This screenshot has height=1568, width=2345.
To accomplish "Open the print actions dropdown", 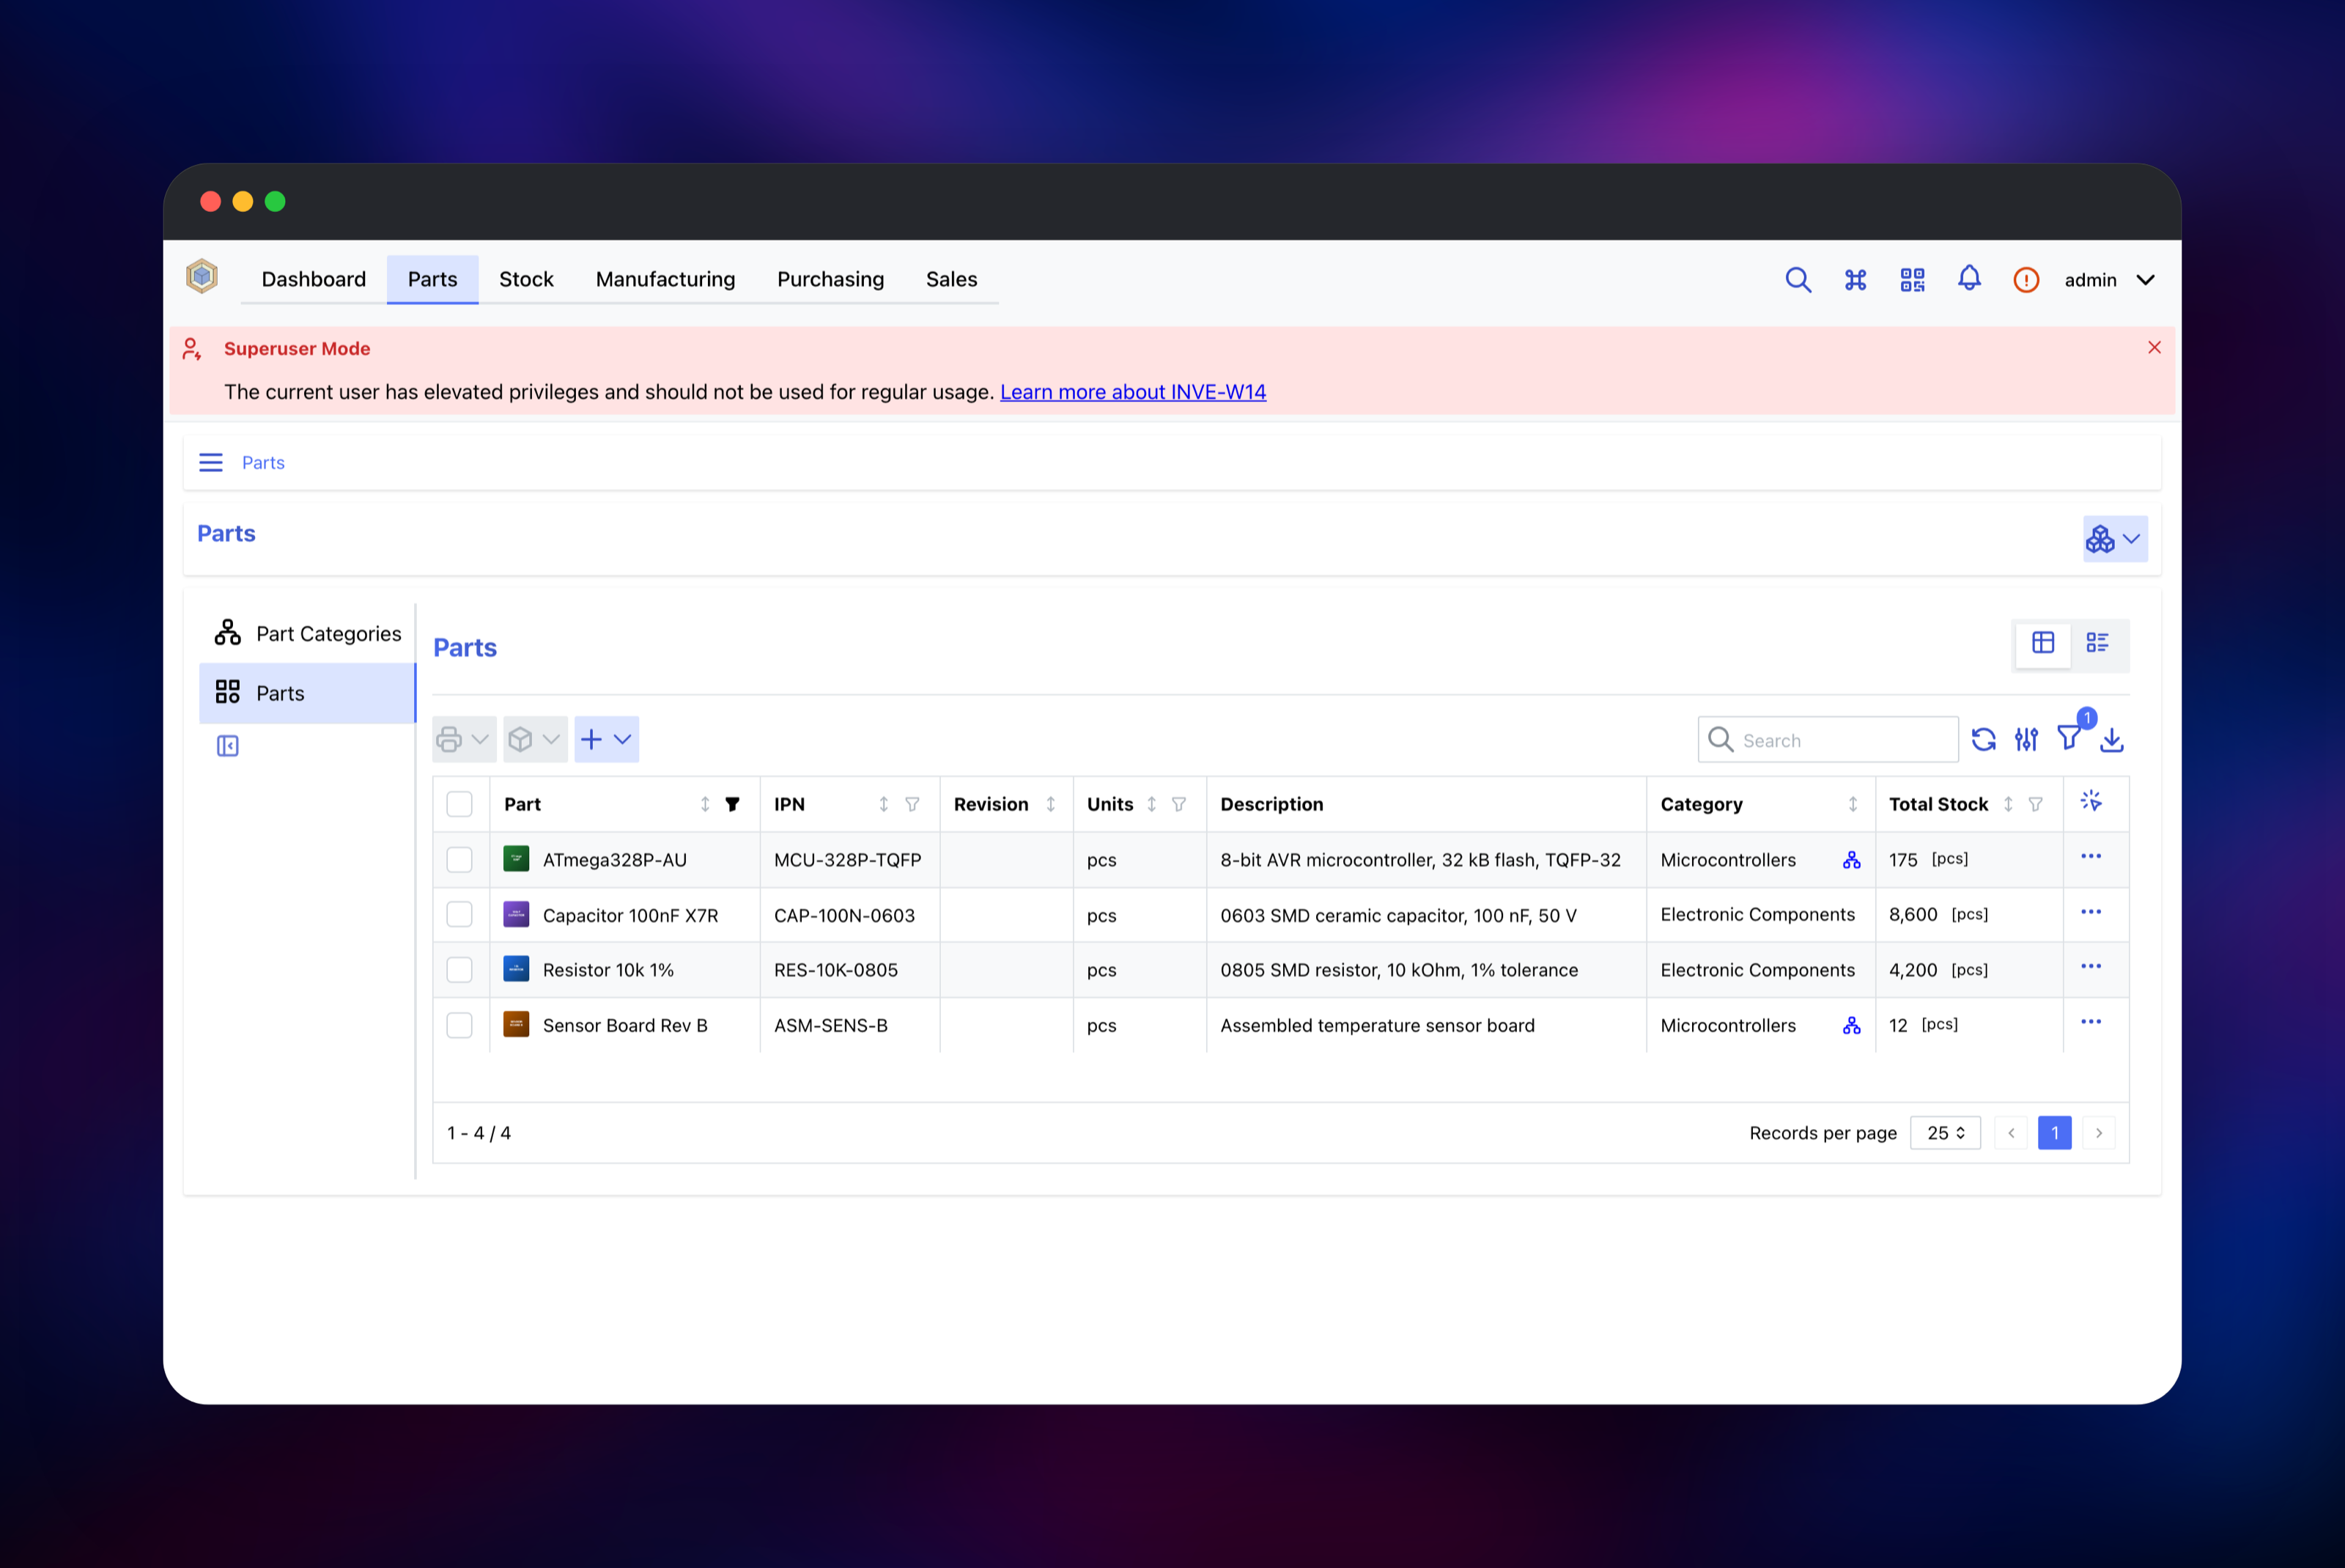I will pyautogui.click(x=464, y=740).
